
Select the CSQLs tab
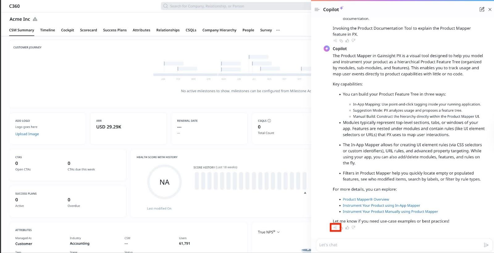pyautogui.click(x=191, y=30)
